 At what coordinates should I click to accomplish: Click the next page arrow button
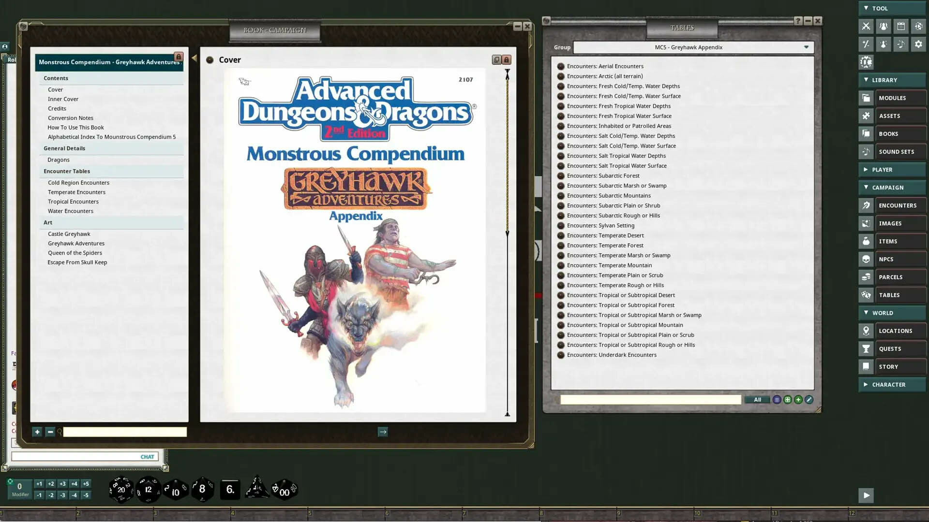click(x=383, y=432)
